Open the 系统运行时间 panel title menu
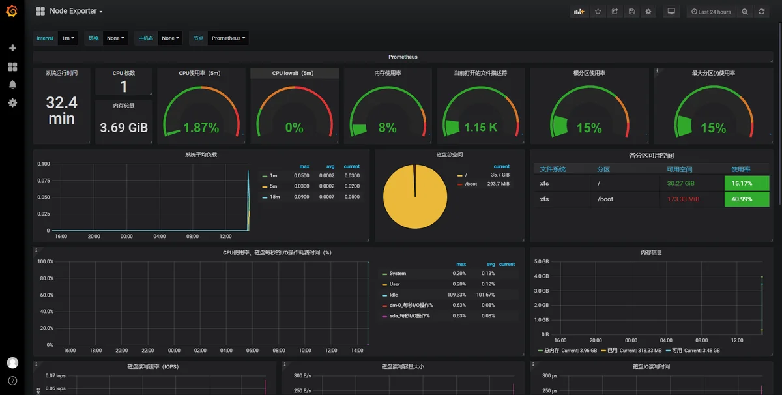This screenshot has height=395, width=782. tap(61, 73)
